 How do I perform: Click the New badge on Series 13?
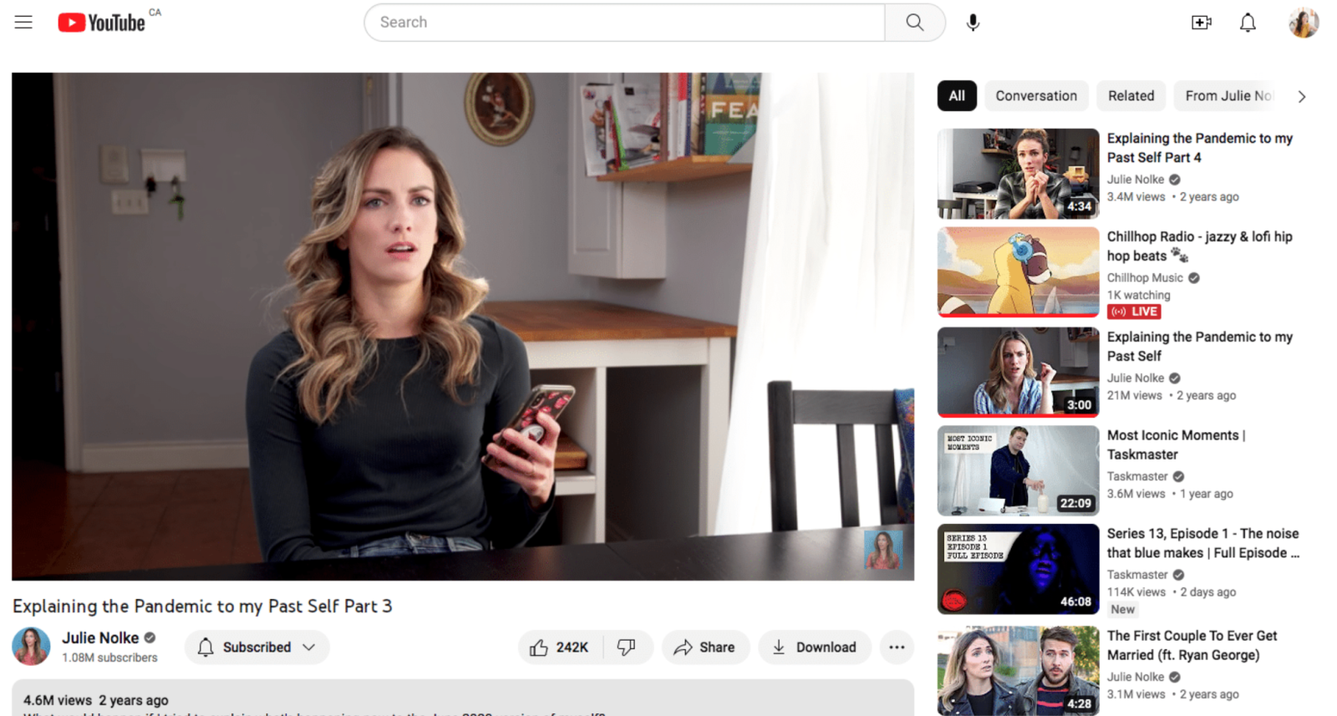[x=1122, y=609]
